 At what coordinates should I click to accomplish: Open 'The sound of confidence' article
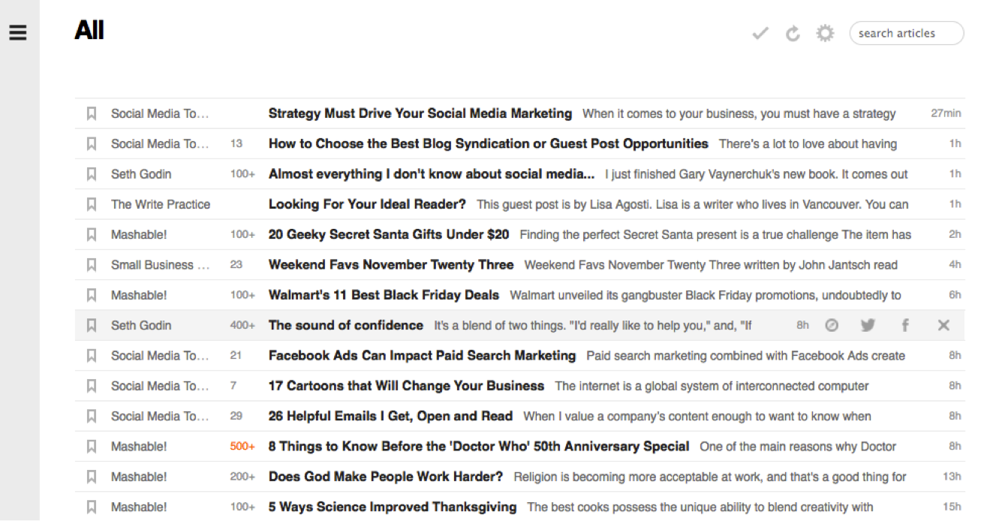[x=346, y=325]
